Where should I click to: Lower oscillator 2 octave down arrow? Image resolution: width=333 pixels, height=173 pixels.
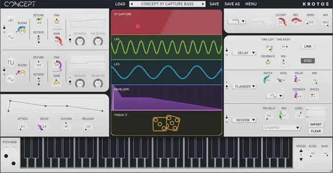(39, 85)
